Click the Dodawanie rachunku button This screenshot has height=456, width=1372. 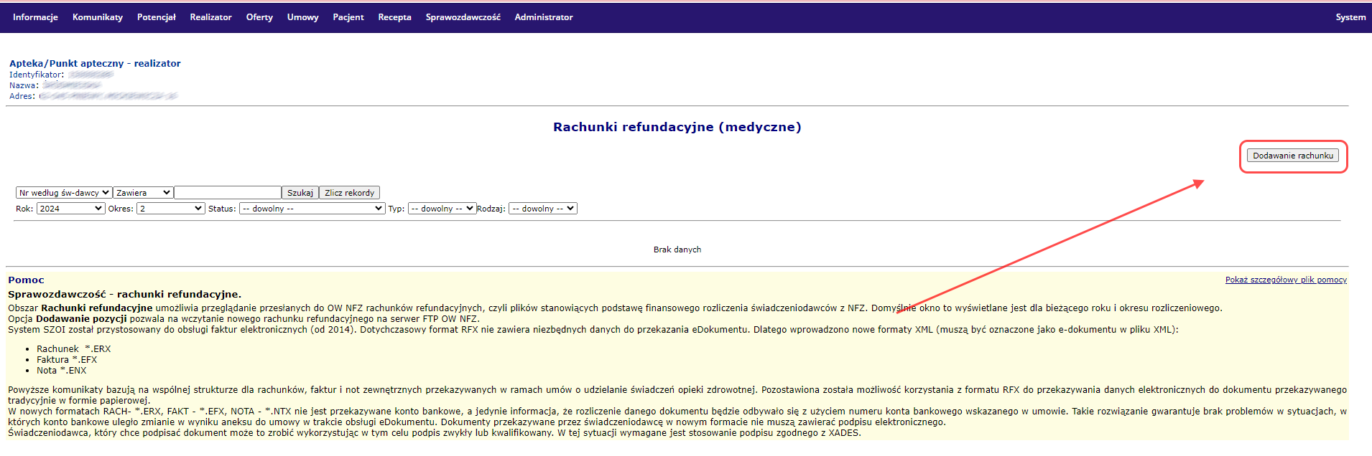pyautogui.click(x=1292, y=156)
